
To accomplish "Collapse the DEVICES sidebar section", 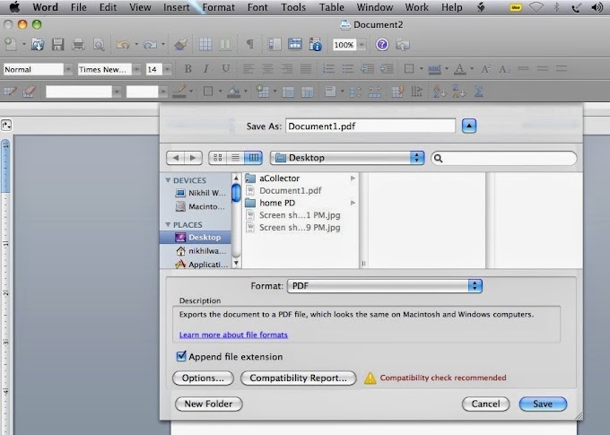I will tap(168, 180).
